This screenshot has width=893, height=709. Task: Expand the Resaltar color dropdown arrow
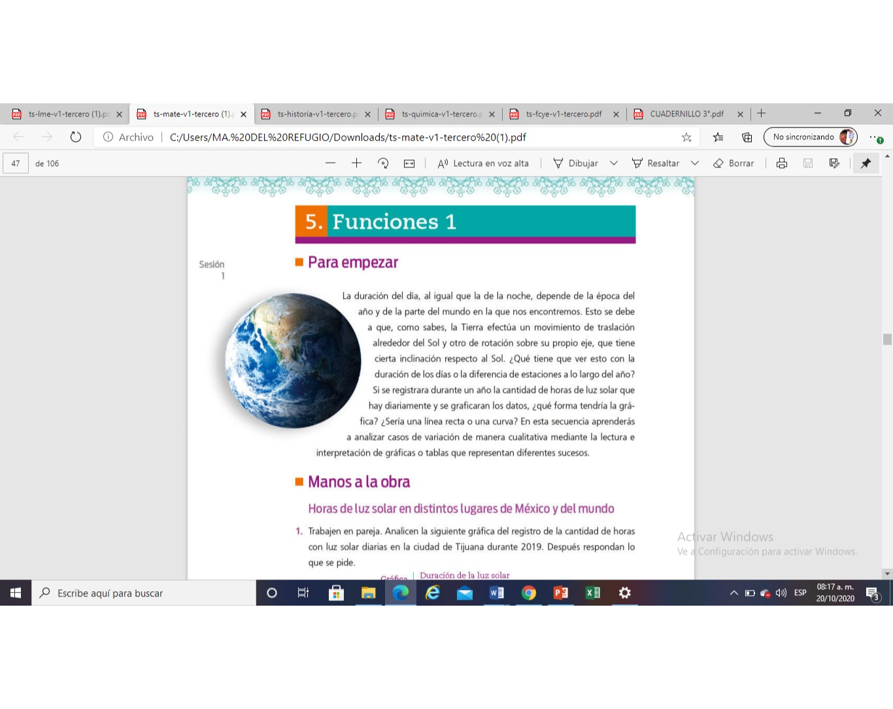pos(695,164)
